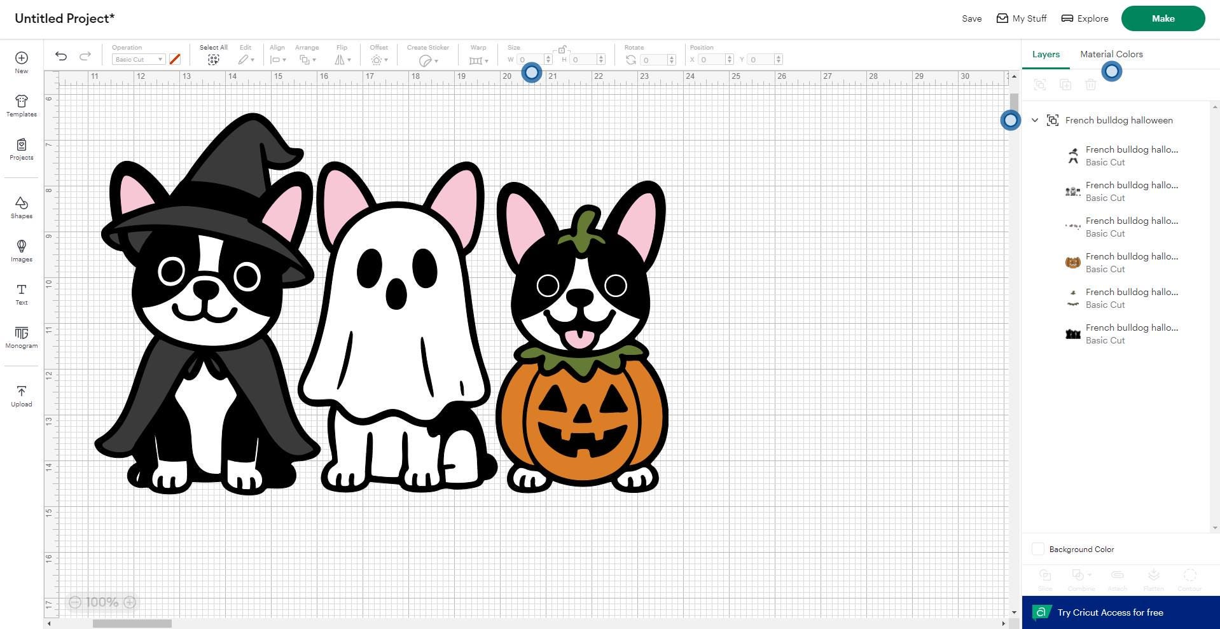The height and width of the screenshot is (629, 1220).
Task: Click the Group icon in Layers panel
Action: (x=1040, y=85)
